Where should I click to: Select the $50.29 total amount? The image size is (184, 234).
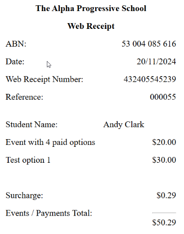tap(164, 222)
